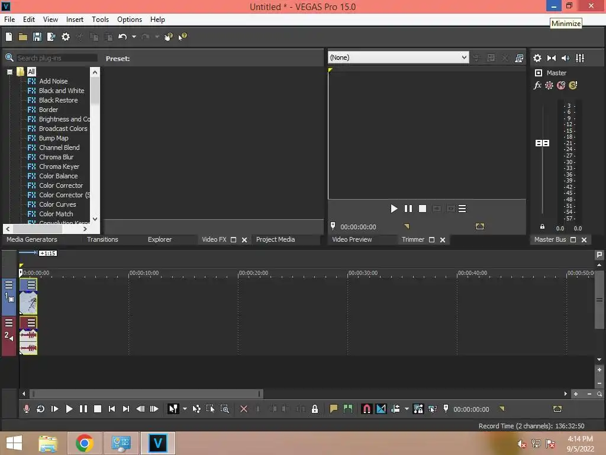Click the Search plug-ins field

click(56, 57)
